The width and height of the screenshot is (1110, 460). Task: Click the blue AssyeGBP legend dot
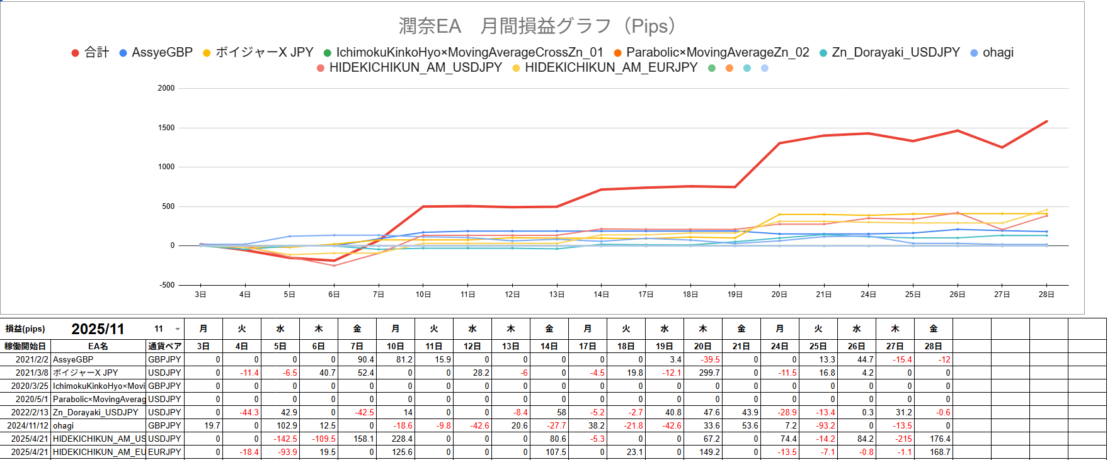[123, 53]
